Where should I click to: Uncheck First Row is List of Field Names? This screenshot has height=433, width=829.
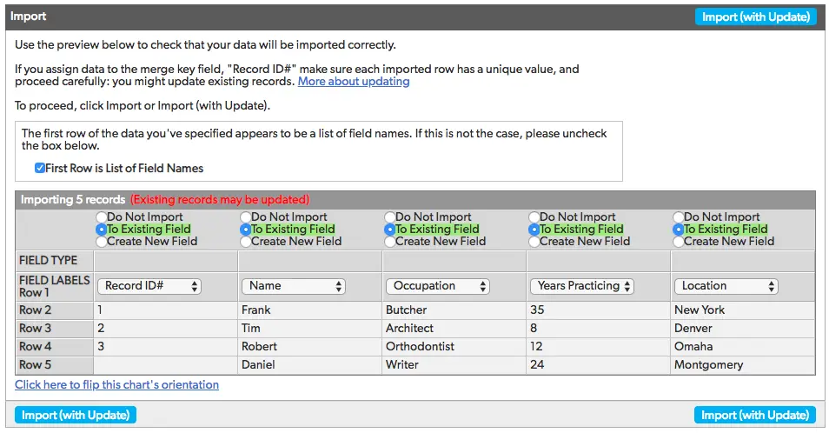coord(40,168)
